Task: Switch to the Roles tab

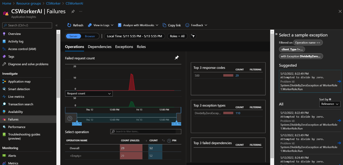Action: [141, 46]
